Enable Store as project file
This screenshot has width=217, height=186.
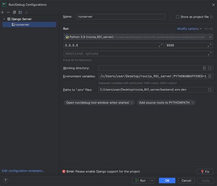click(178, 16)
